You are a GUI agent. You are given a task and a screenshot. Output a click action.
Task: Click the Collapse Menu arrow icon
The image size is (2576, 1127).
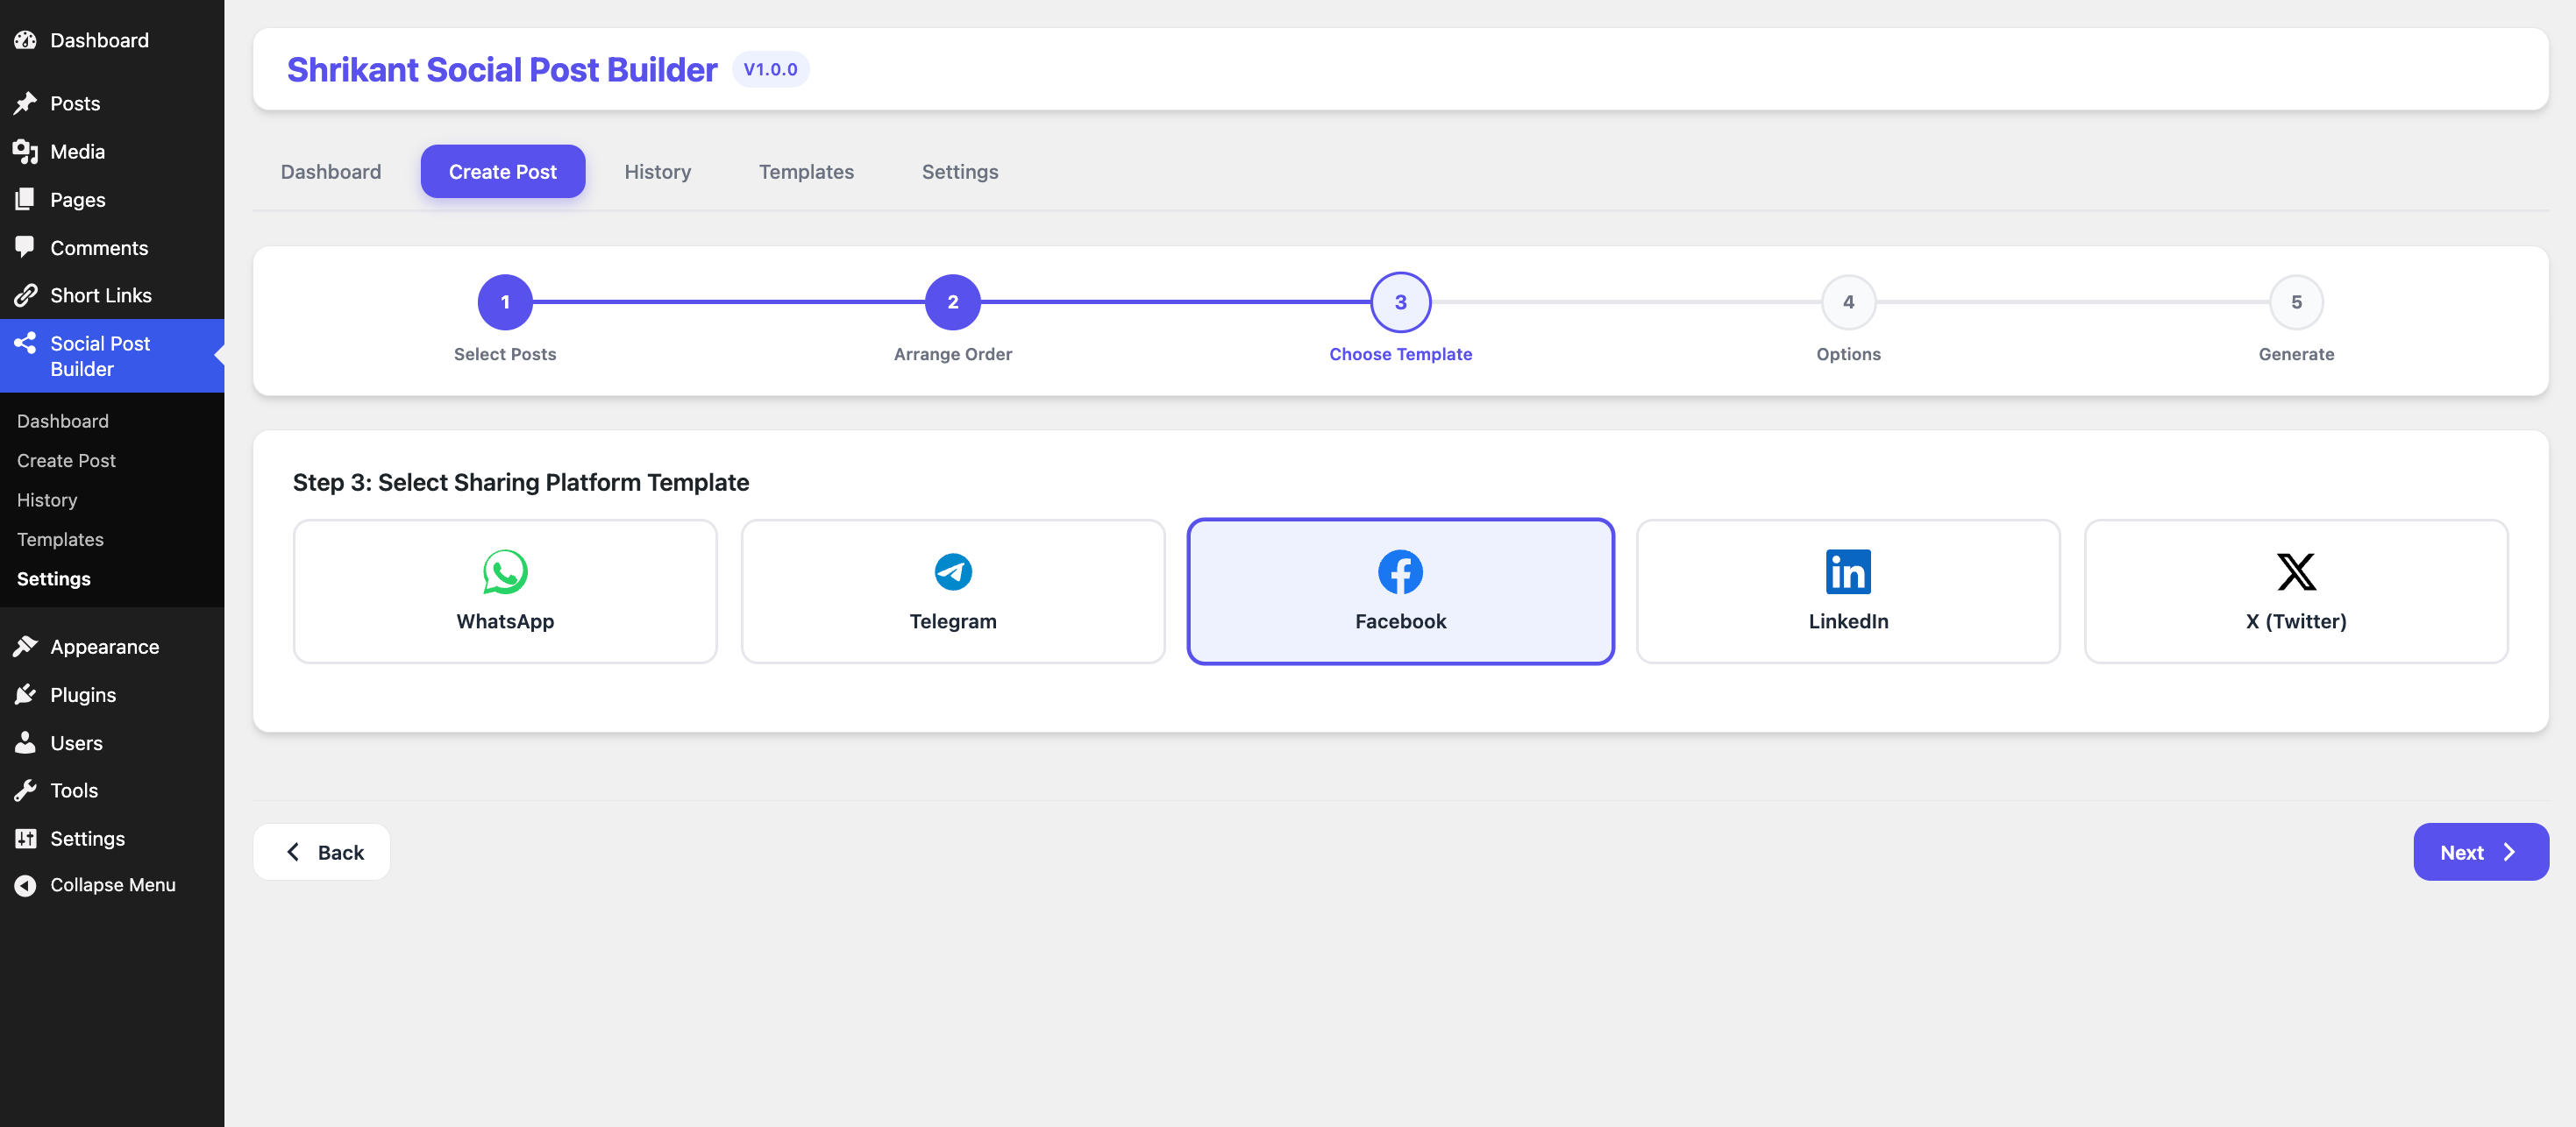[x=25, y=885]
